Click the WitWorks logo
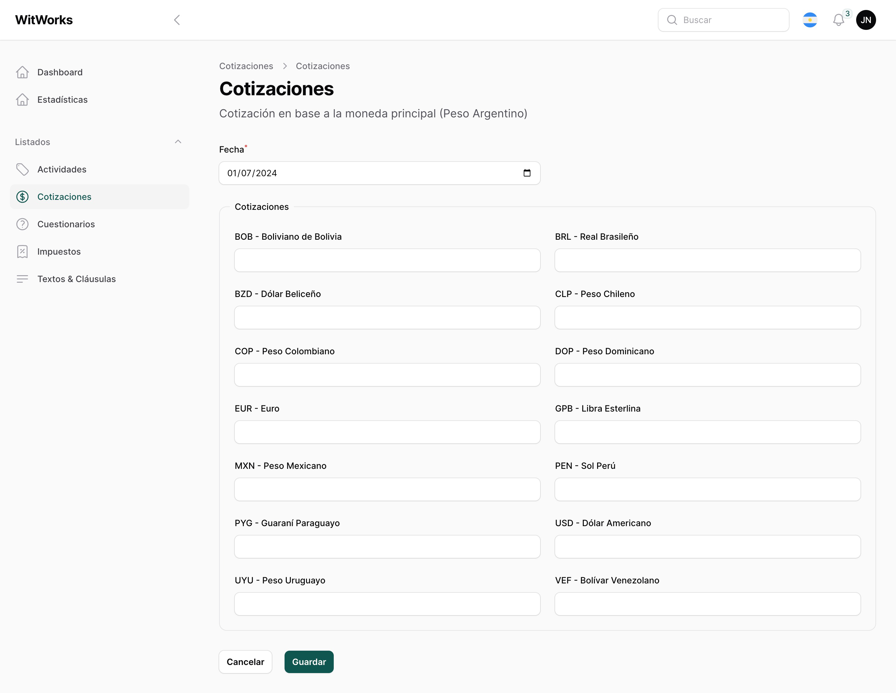Screen dimensions: 896x693 tap(44, 20)
